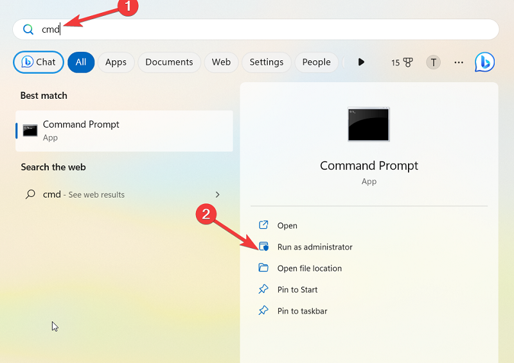Open the Bing Chat button

(39, 62)
